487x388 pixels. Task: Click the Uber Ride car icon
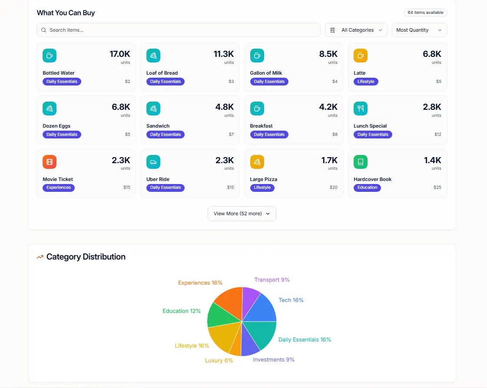pyautogui.click(x=153, y=162)
